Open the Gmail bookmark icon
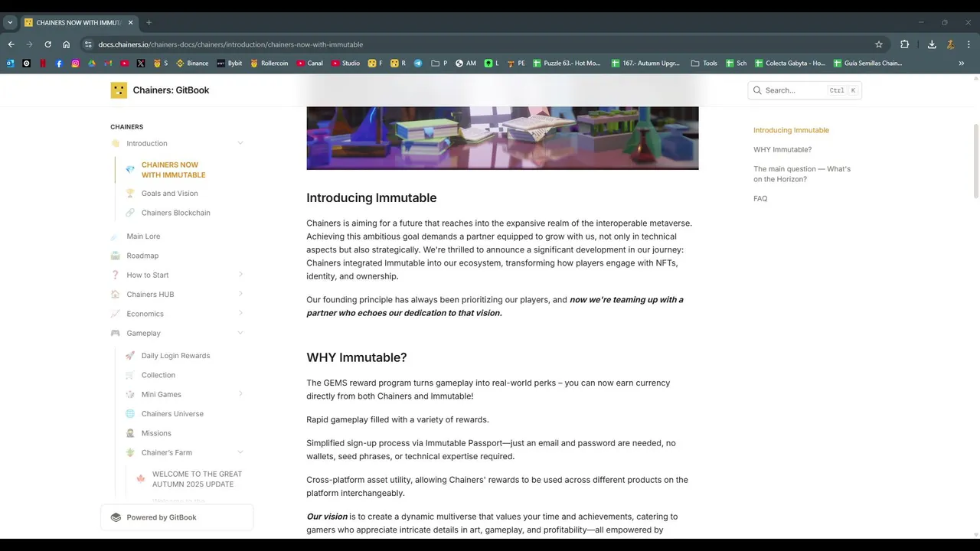The width and height of the screenshot is (980, 551). point(108,64)
